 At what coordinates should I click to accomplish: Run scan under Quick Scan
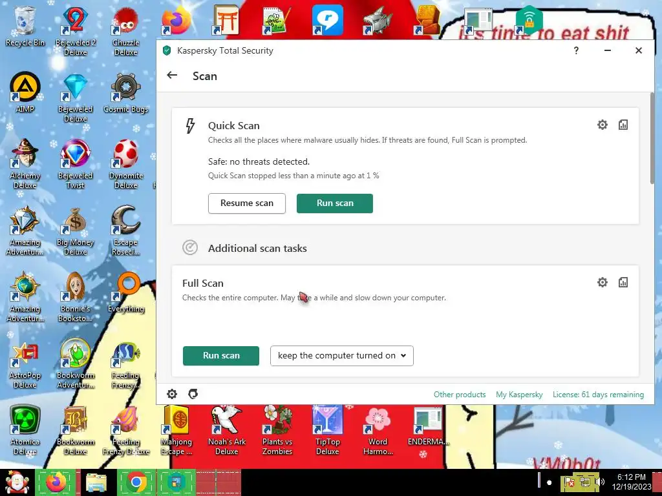[335, 203]
